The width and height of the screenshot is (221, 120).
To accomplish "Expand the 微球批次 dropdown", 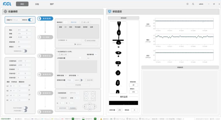I will [x=67, y=22].
